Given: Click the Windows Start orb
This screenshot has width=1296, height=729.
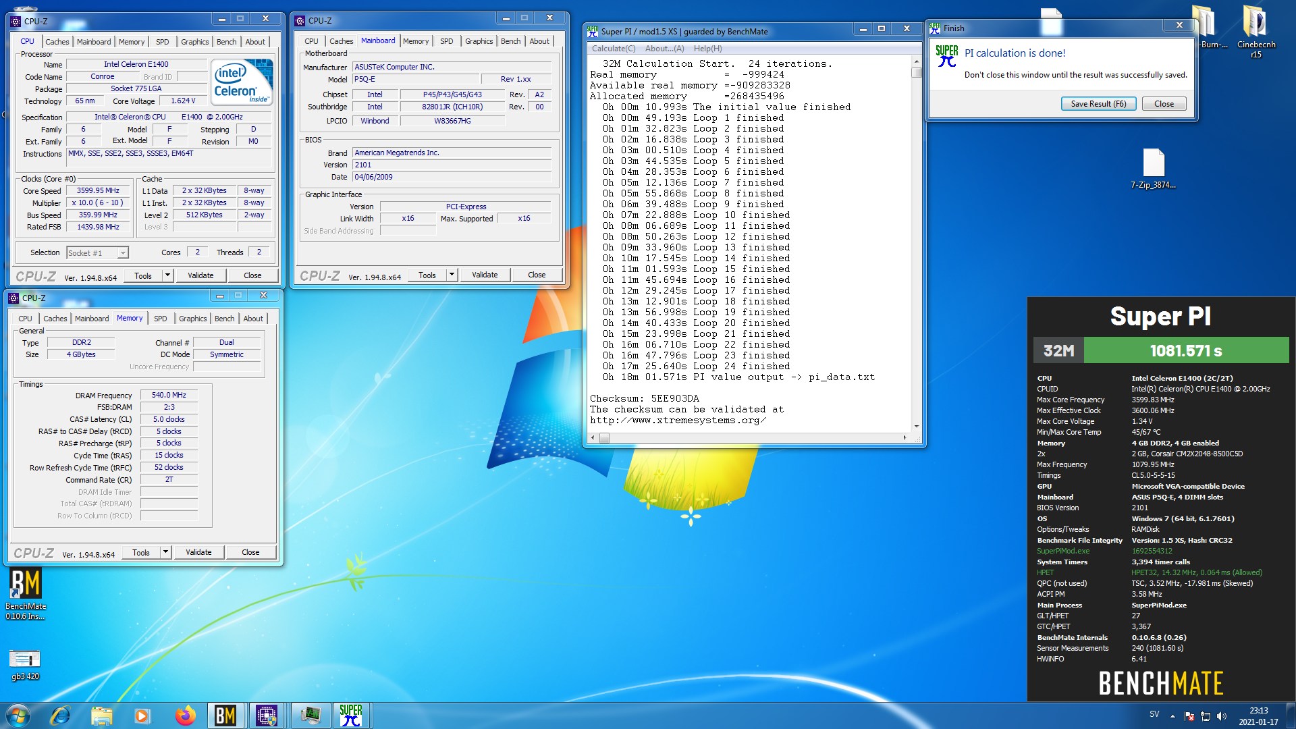Looking at the screenshot, I should [x=18, y=715].
